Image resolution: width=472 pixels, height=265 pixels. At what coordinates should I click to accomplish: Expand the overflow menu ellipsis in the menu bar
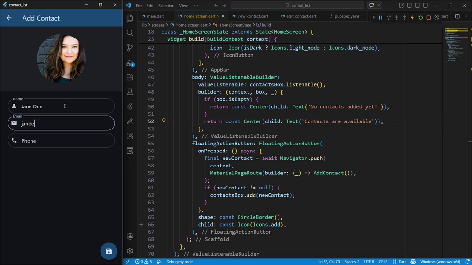(x=196, y=6)
